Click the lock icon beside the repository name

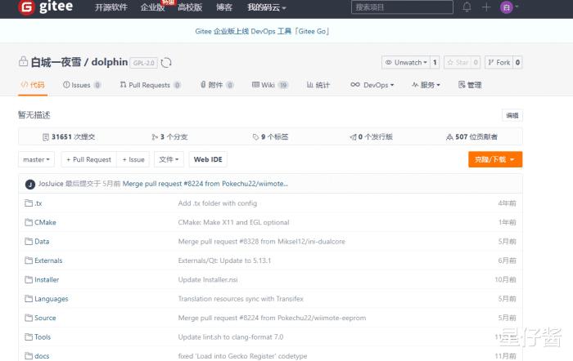(x=23, y=61)
